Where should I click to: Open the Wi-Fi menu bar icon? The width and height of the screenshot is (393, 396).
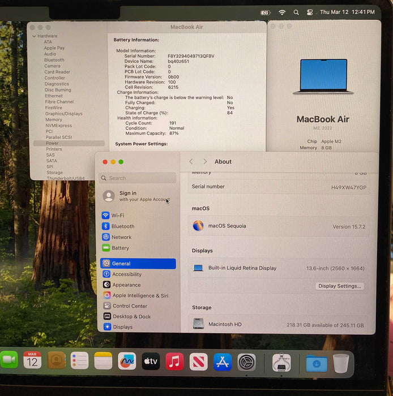pyautogui.click(x=282, y=12)
